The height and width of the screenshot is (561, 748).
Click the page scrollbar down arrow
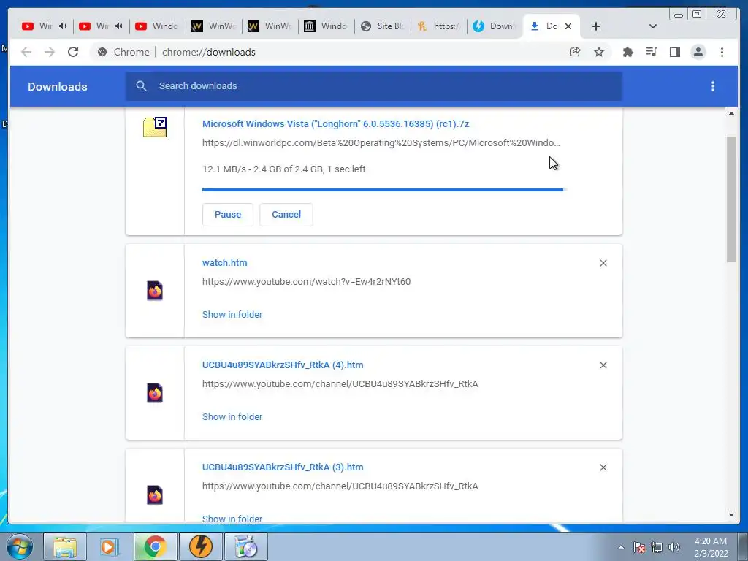(731, 515)
